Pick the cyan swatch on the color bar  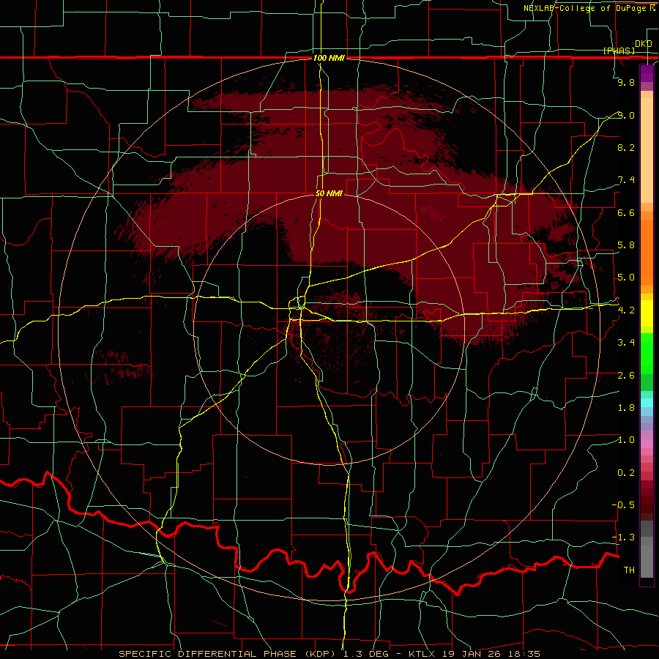(x=647, y=403)
